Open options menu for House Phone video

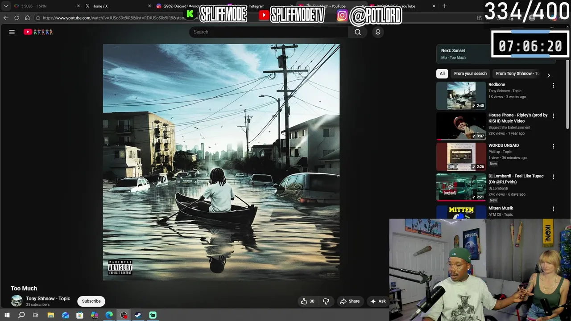(553, 116)
